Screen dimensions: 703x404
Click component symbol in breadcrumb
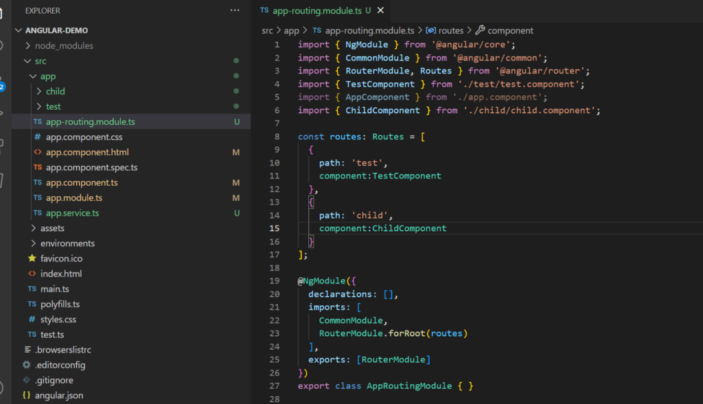click(x=510, y=30)
